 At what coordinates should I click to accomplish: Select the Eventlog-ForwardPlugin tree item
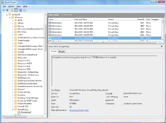[x=28, y=98]
